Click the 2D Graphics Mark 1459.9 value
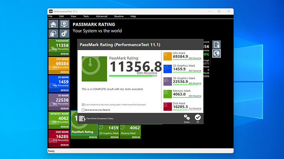The height and width of the screenshot is (159, 284). 179,69
